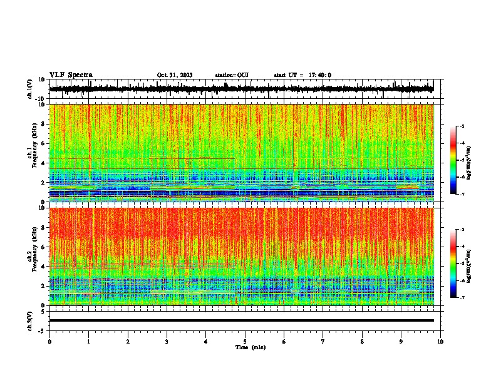The image size is (496, 383).
Task: Click the date text "Oct. 31, 2023"
Action: coord(175,75)
